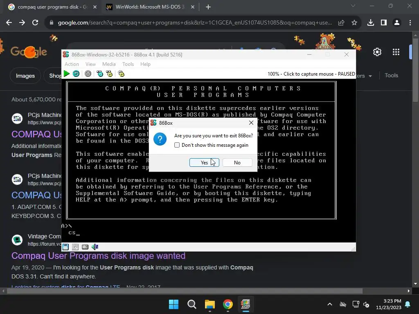Click the vertical scrollbar down arrow

pos(415,284)
